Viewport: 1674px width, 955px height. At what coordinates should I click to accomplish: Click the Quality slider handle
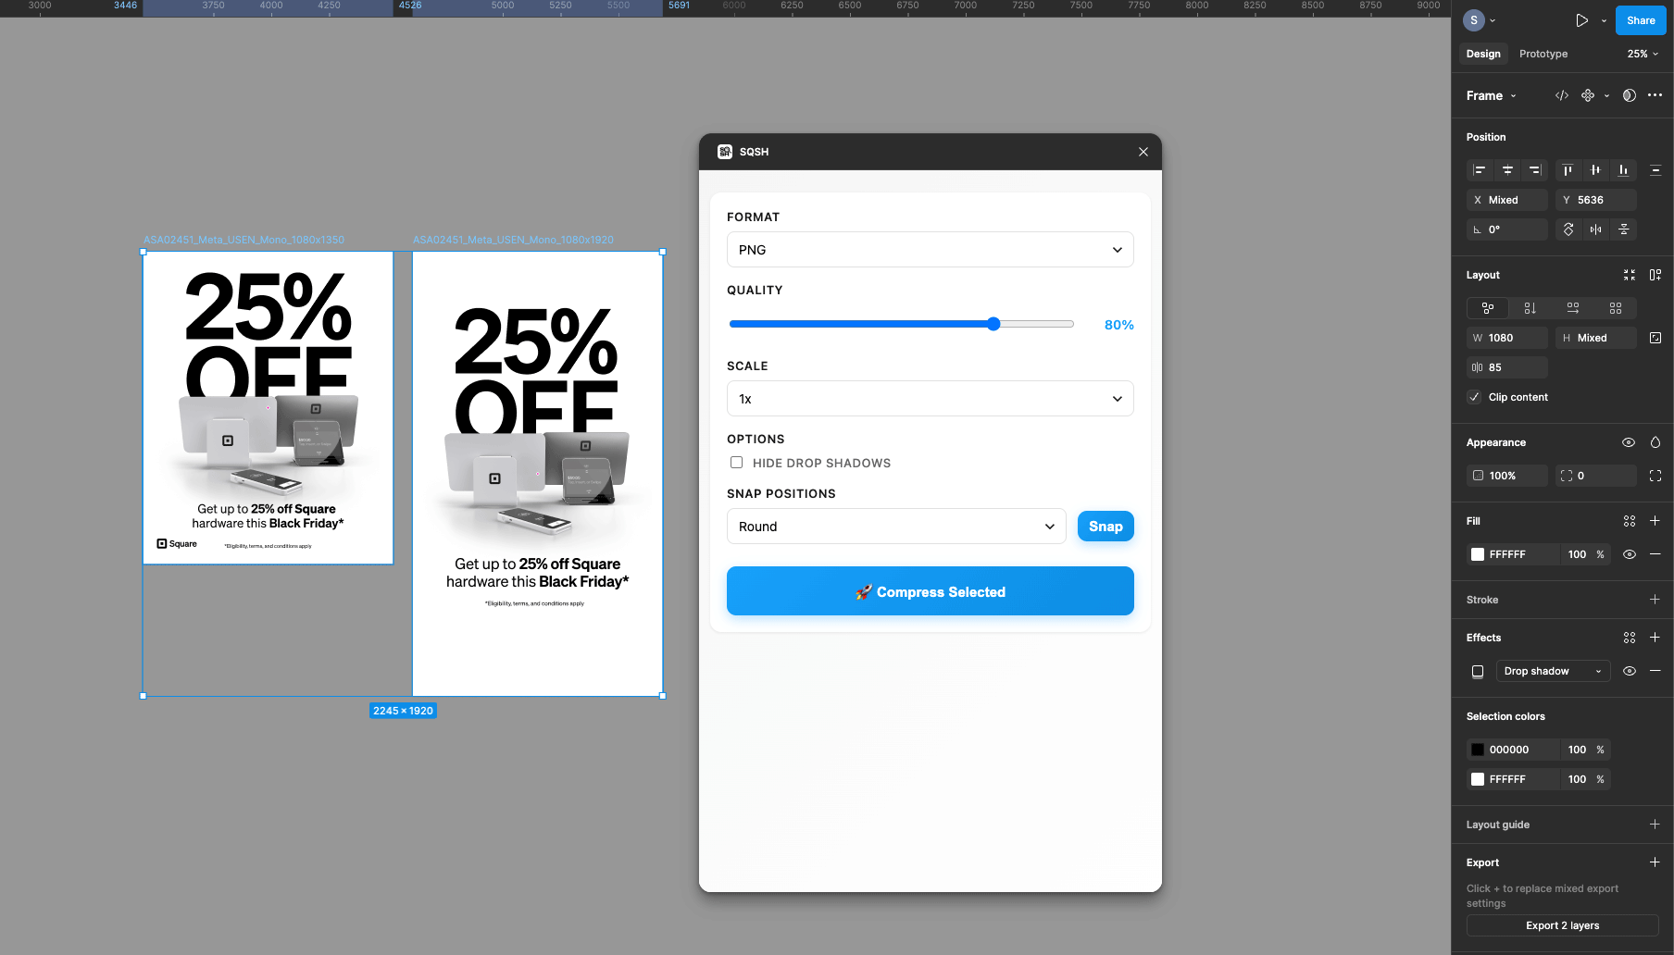click(993, 324)
